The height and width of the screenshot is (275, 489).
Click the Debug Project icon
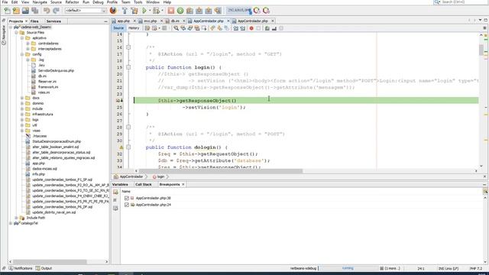156,11
